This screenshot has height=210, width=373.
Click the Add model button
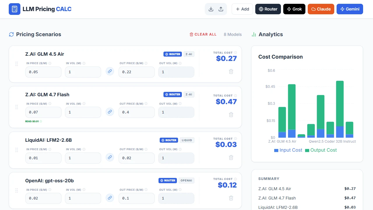(x=242, y=9)
